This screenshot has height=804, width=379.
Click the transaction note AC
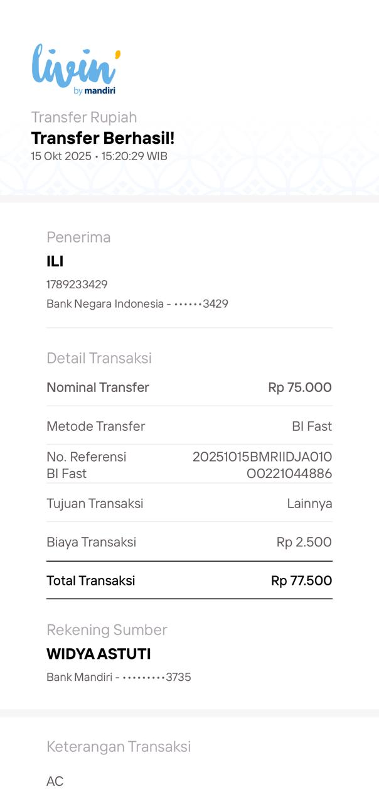55,781
